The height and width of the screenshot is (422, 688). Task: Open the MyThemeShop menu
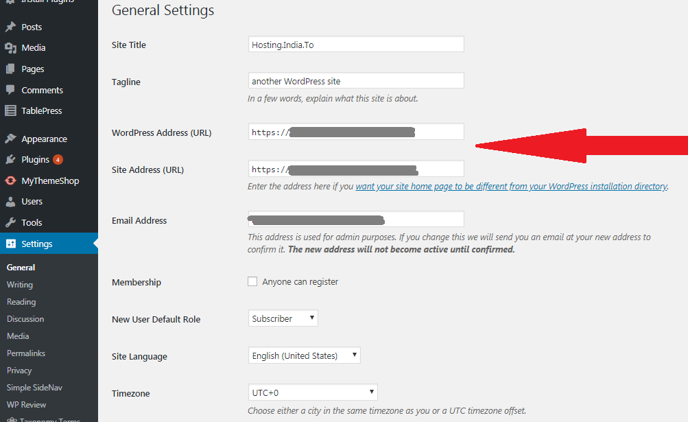[49, 180]
